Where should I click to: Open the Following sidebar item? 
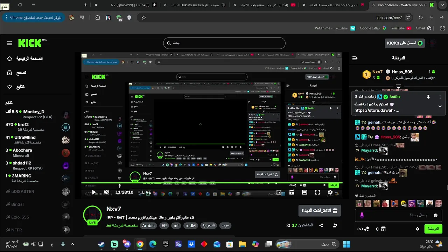(16, 87)
